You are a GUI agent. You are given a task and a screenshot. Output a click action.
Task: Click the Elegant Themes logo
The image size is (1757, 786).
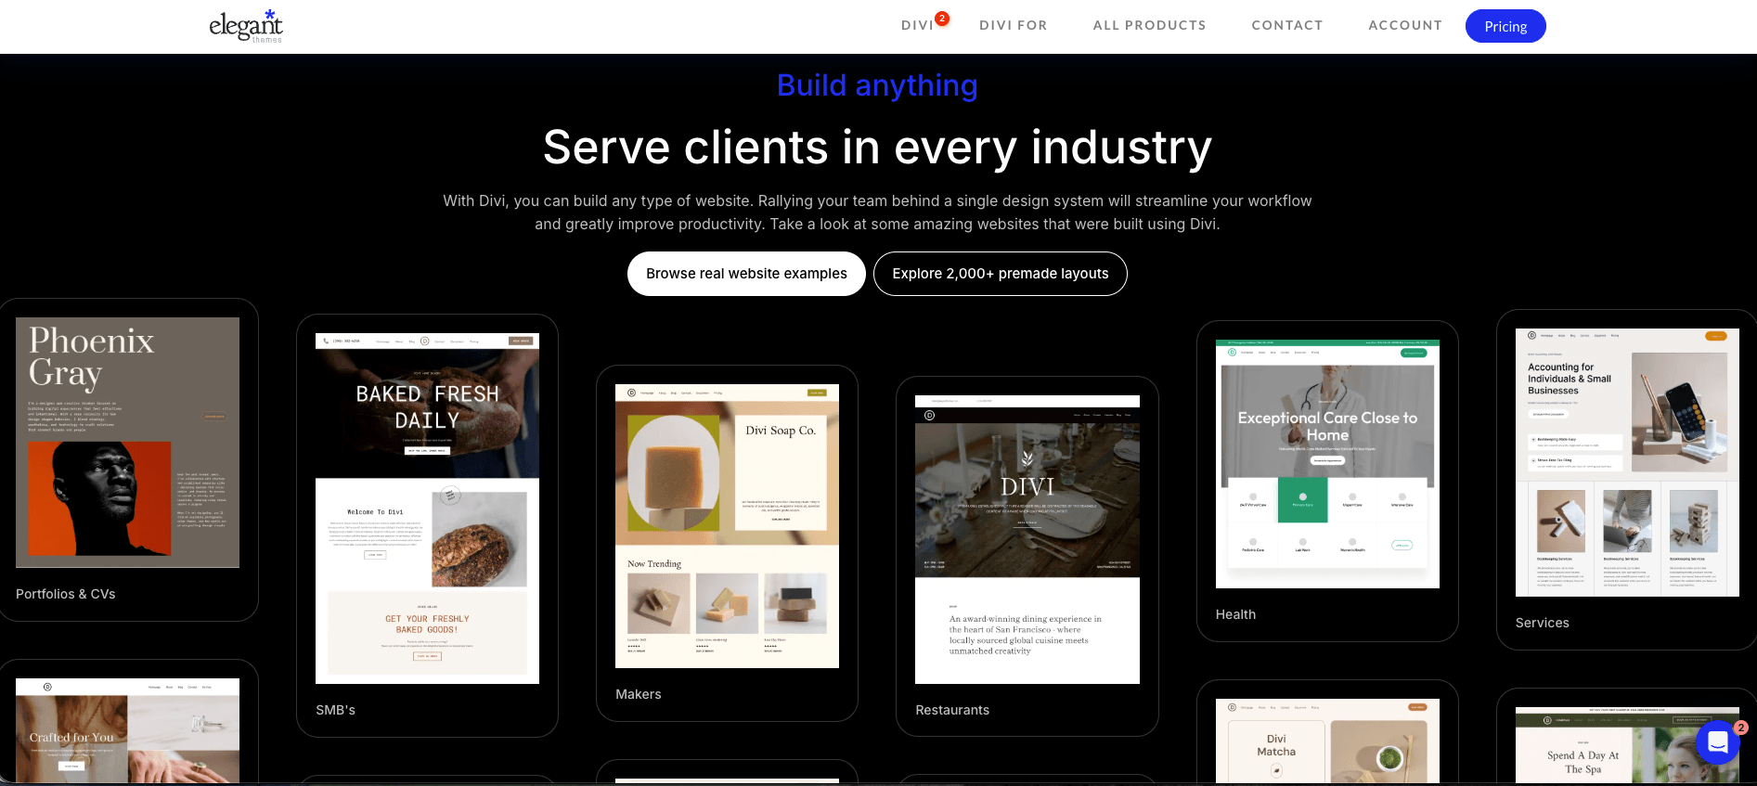point(246,26)
